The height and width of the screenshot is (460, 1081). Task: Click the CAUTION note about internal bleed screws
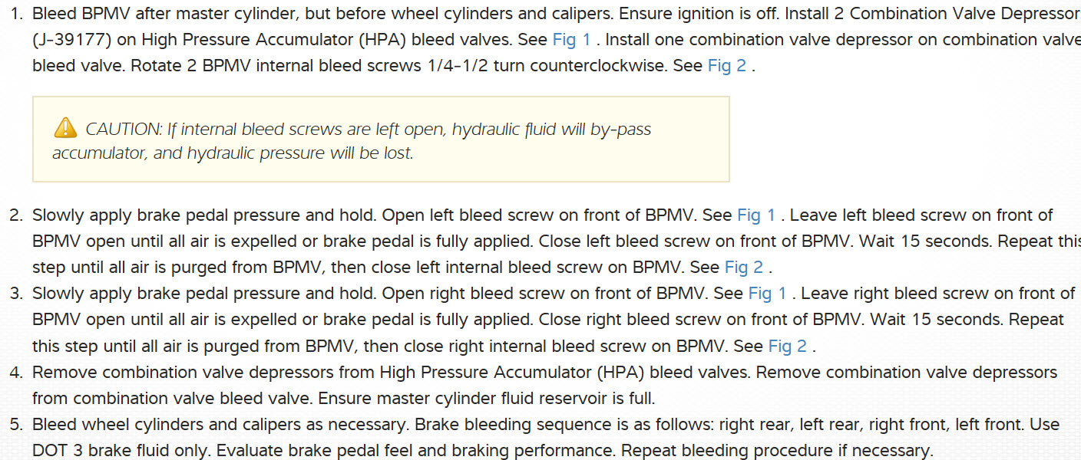click(x=369, y=140)
